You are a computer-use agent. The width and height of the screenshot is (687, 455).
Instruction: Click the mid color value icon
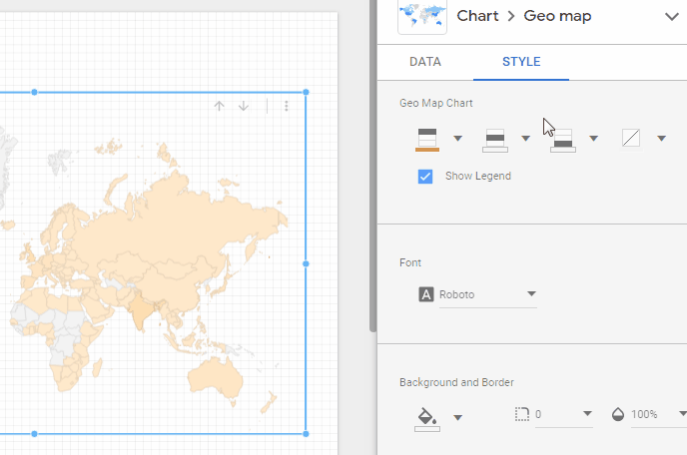click(x=495, y=139)
